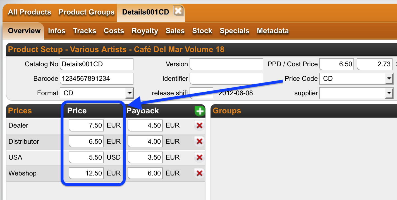Delete the Dealer price row
This screenshot has height=200, width=397.
pyautogui.click(x=199, y=126)
